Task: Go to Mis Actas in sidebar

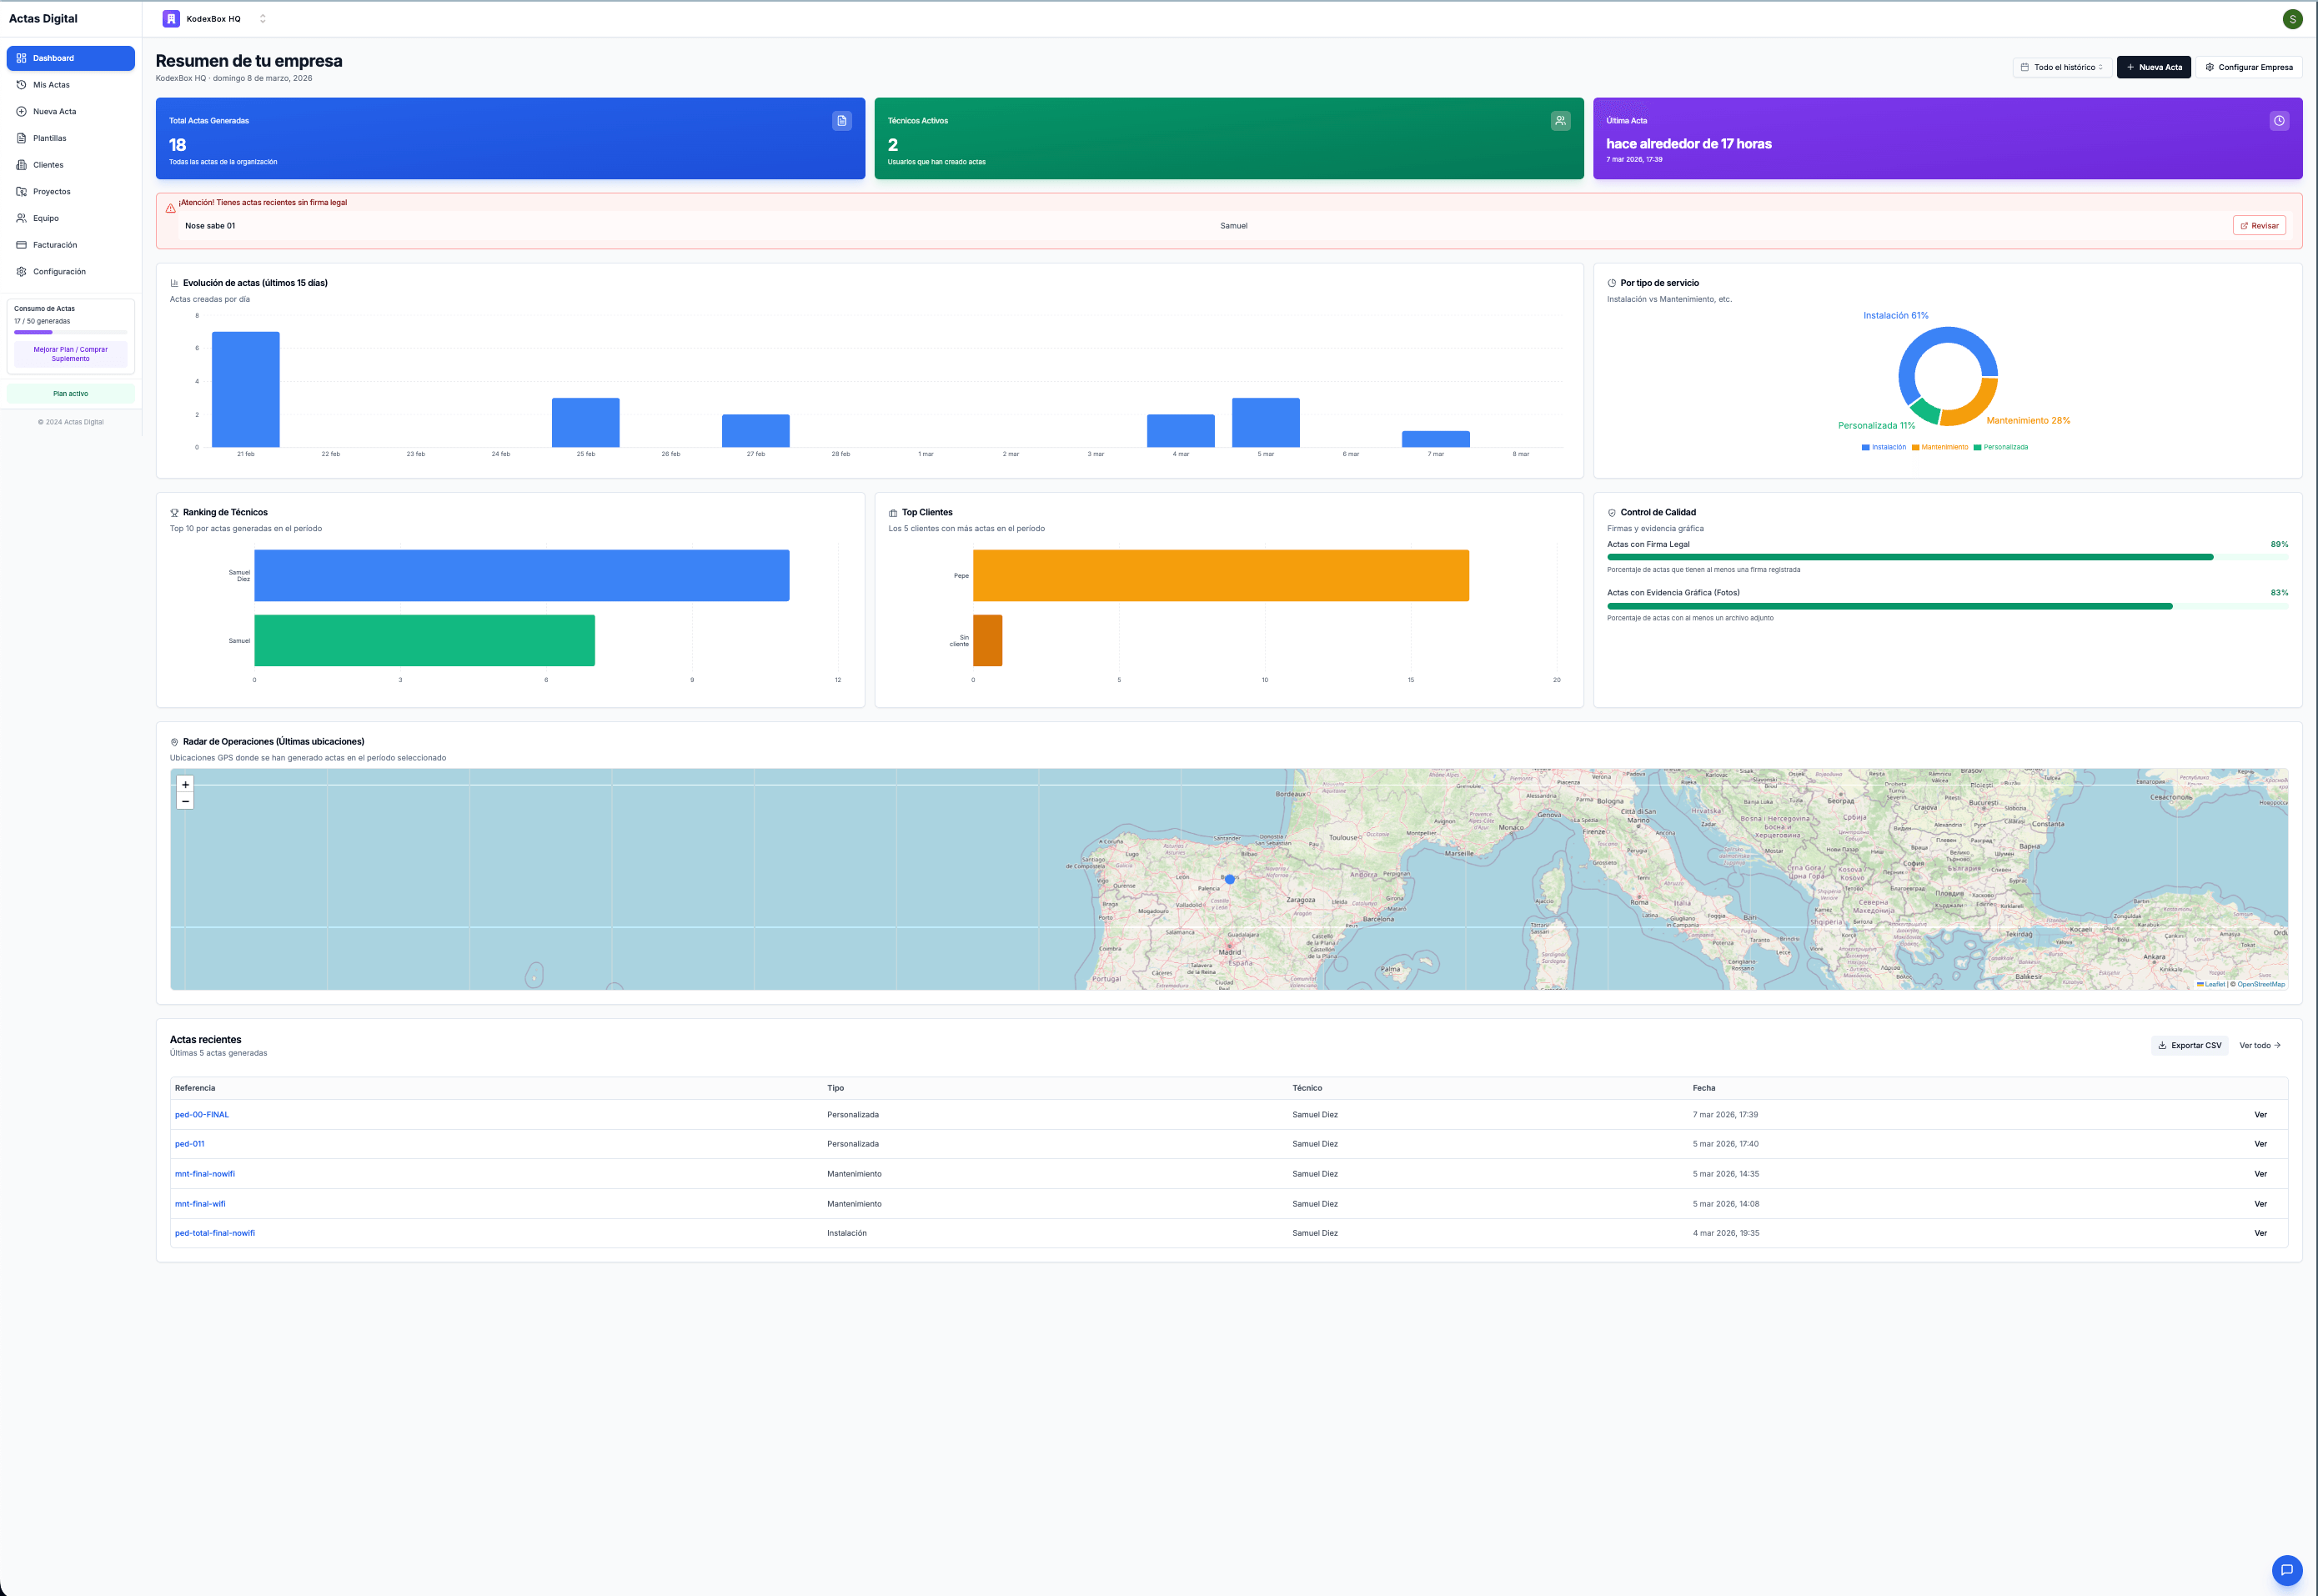Action: point(51,85)
